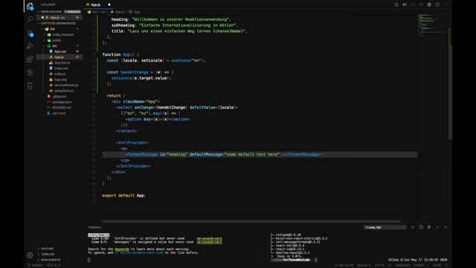Open the TERMINAL panel tab
This screenshot has width=476, height=268.
(x=94, y=227)
